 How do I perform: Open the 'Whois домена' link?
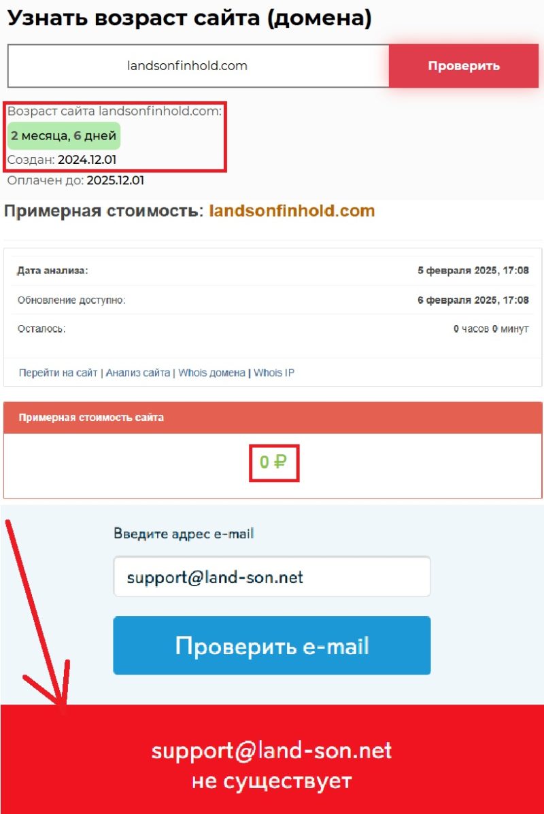pos(211,373)
